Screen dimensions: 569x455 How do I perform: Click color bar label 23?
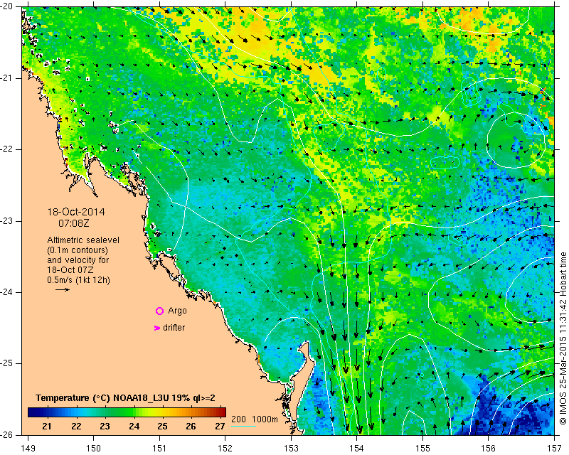tap(105, 427)
